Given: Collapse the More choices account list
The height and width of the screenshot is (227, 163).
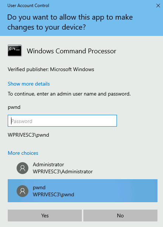Looking at the screenshot, I should pyautogui.click(x=23, y=153).
